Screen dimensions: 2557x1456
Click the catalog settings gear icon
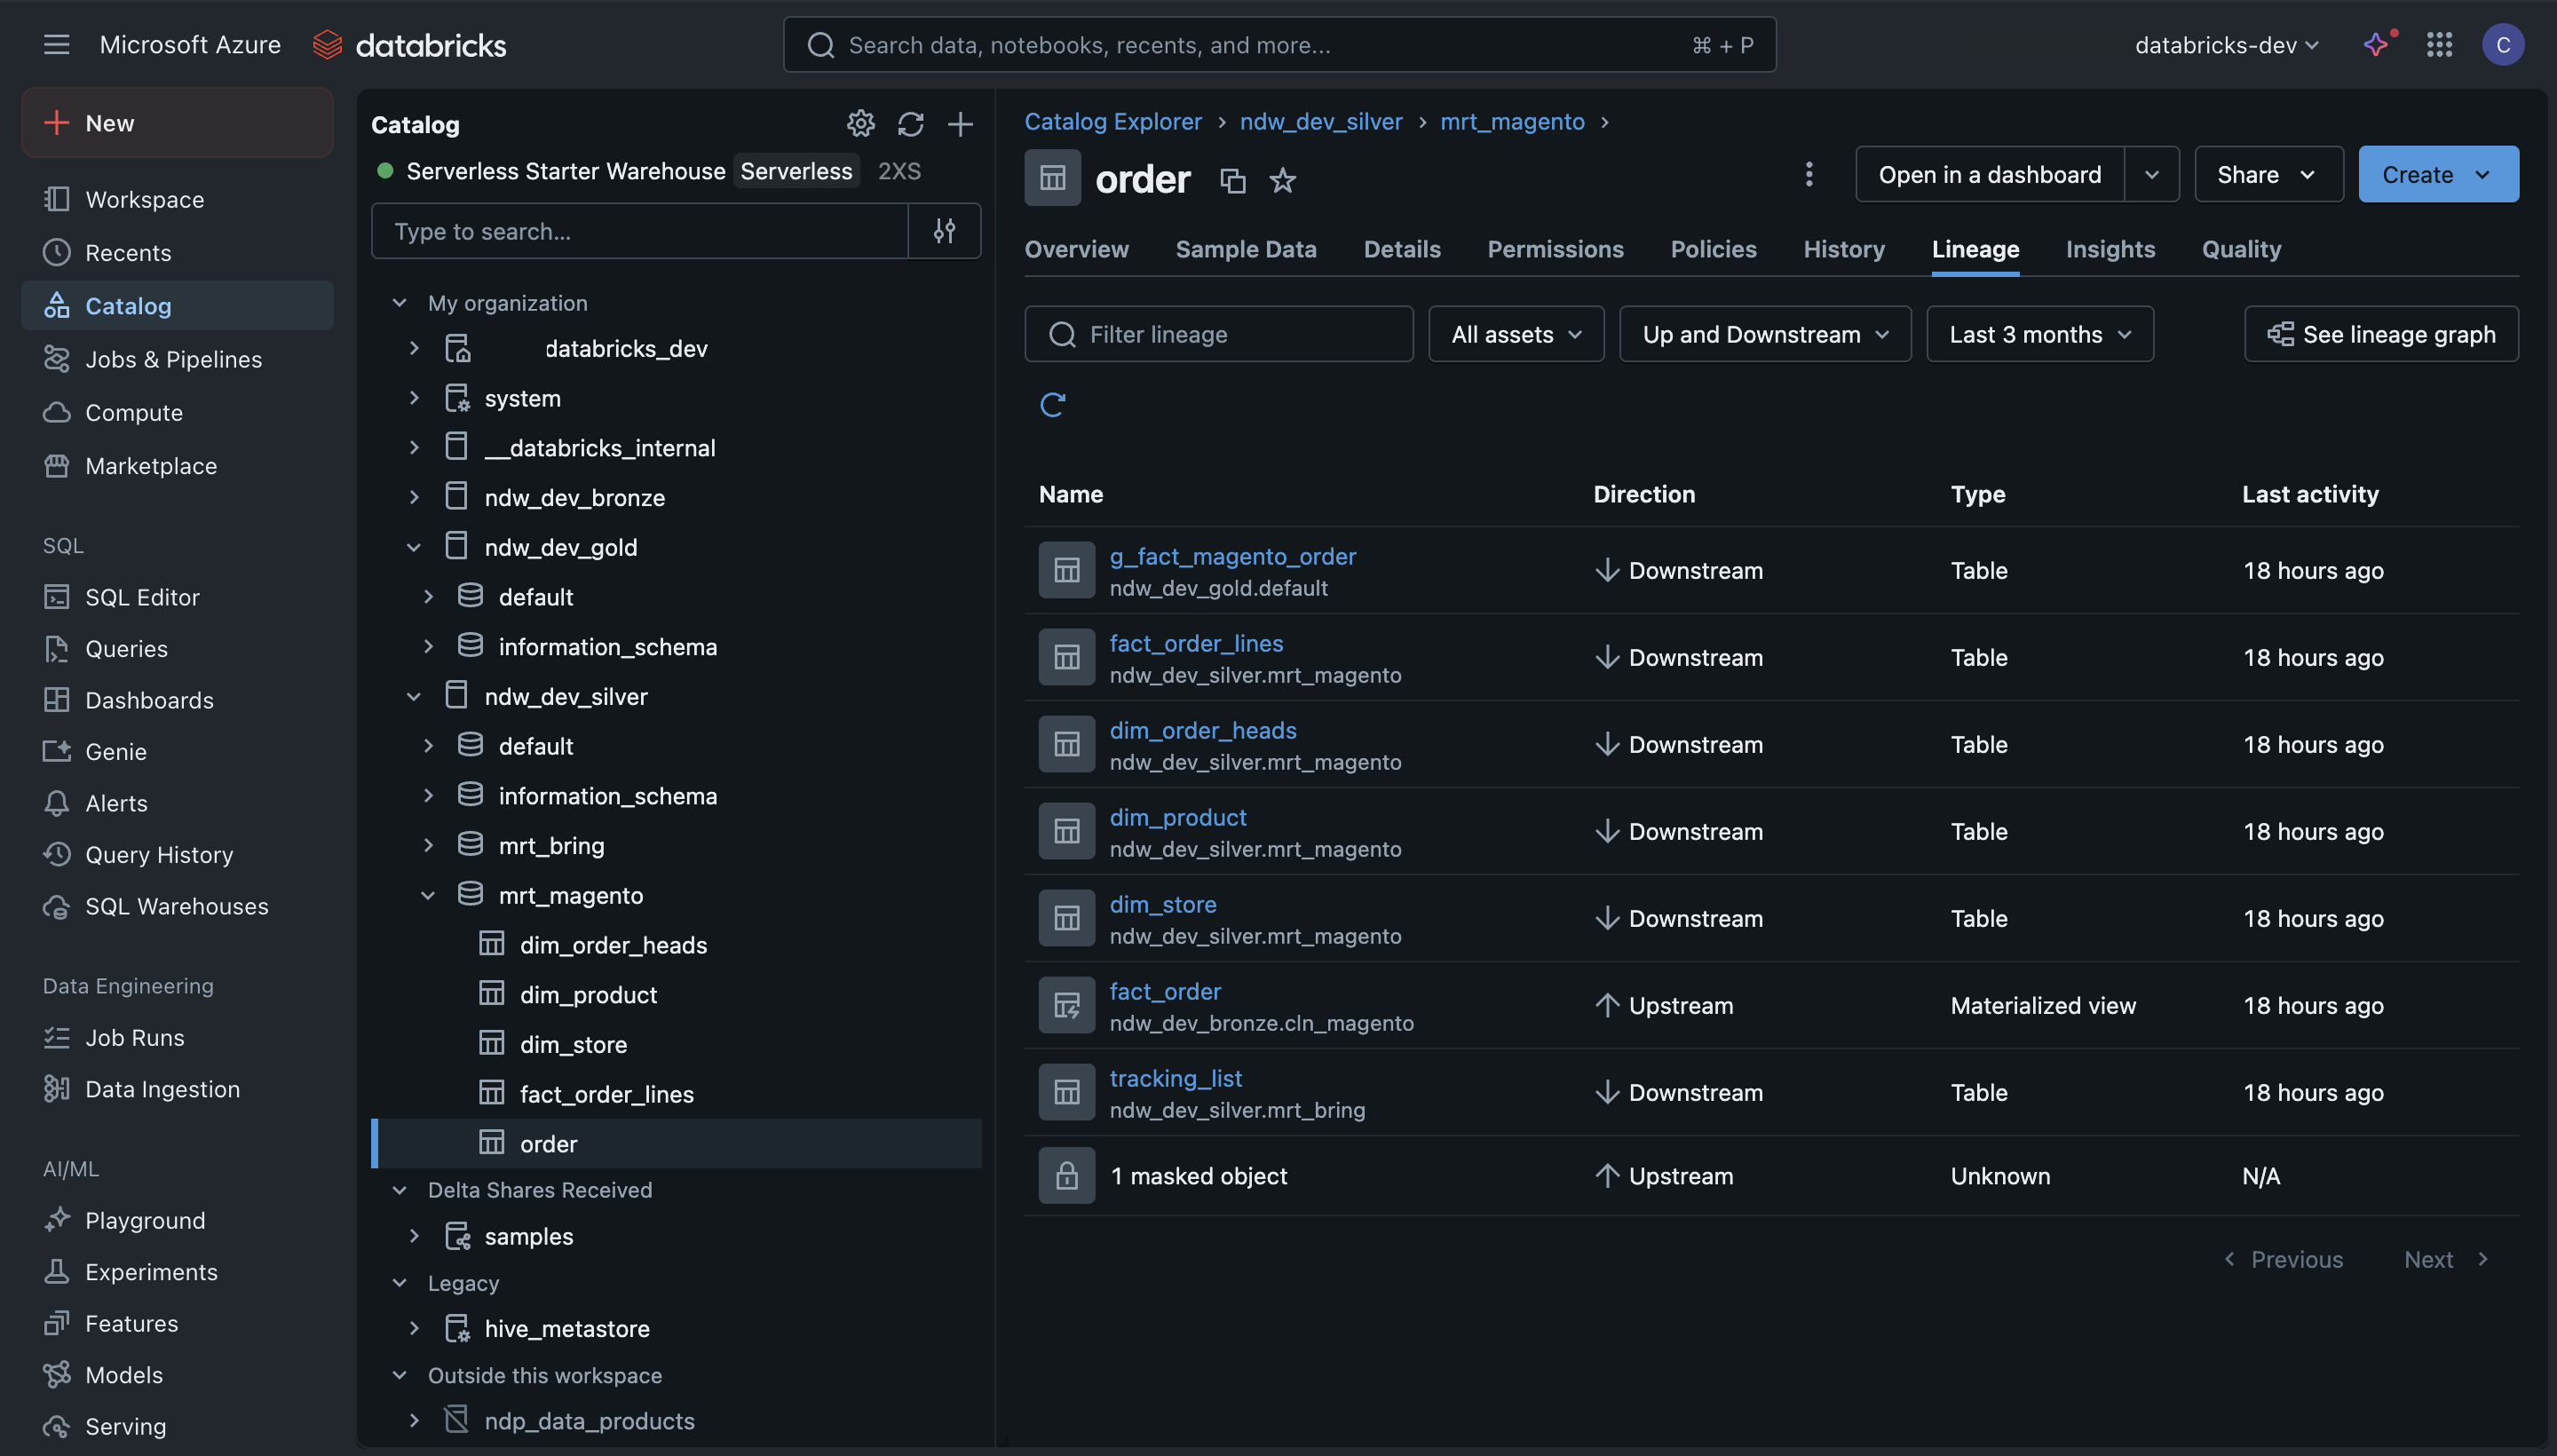(x=860, y=124)
